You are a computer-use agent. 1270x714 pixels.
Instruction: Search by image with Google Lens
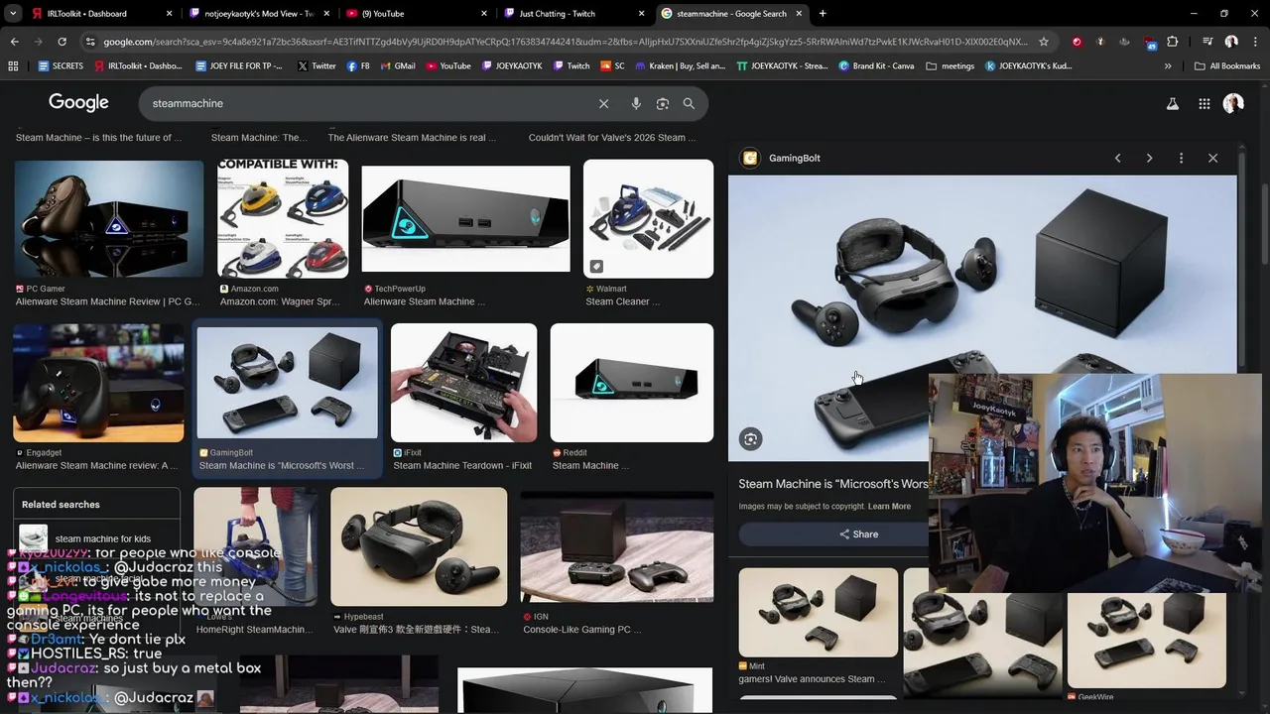point(663,103)
